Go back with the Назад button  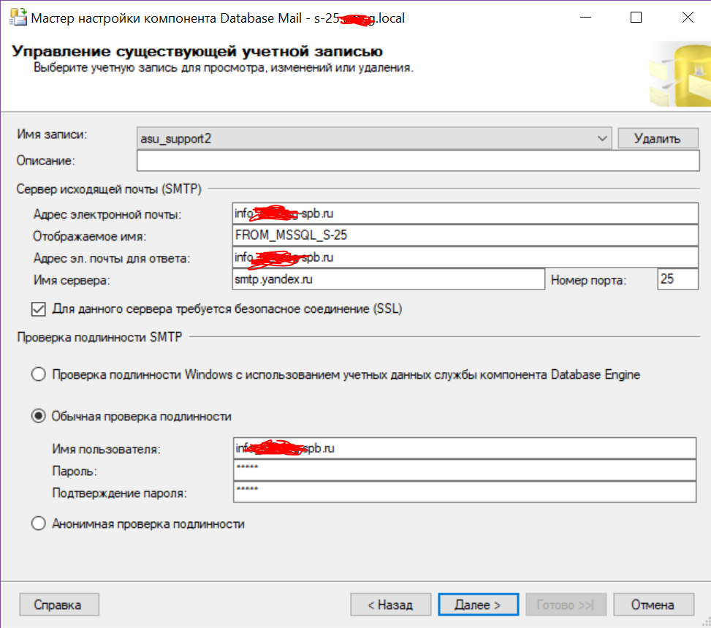click(x=390, y=605)
